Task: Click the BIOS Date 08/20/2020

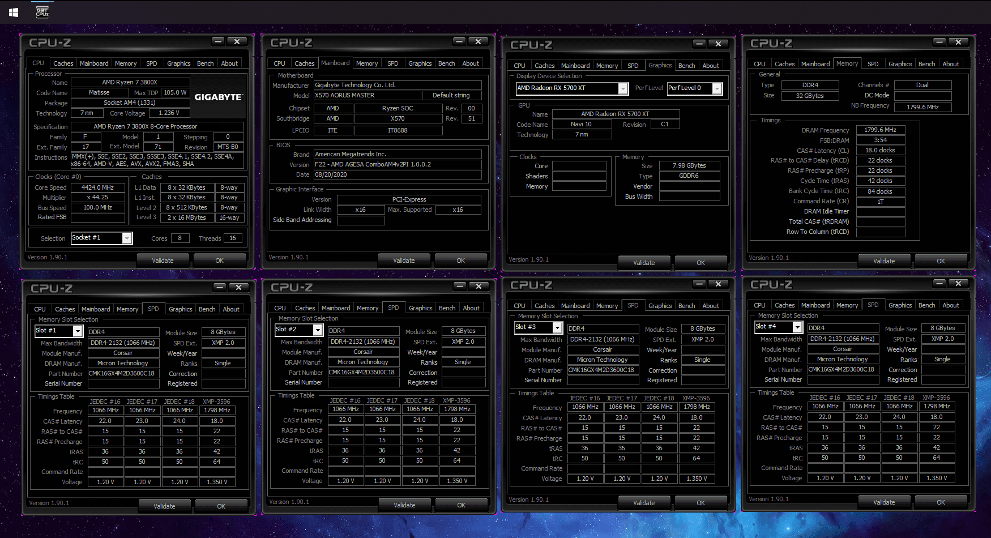Action: pyautogui.click(x=398, y=175)
